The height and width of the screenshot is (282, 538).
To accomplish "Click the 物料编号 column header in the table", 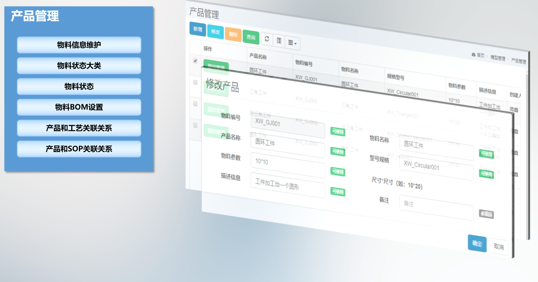I will coord(304,63).
